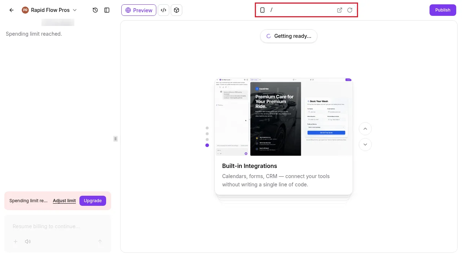Open the code view icon
The height and width of the screenshot is (257, 462).
point(164,10)
